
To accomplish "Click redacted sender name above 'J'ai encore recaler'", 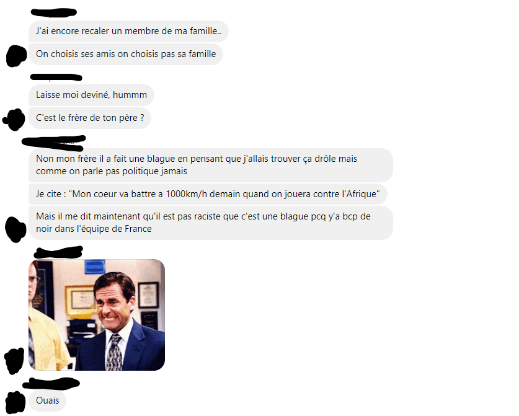I will pyautogui.click(x=53, y=12).
